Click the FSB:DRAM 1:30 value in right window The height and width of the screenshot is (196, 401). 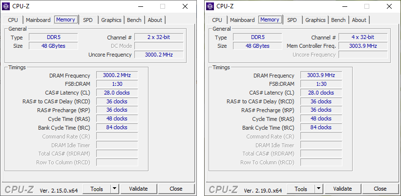(x=321, y=84)
